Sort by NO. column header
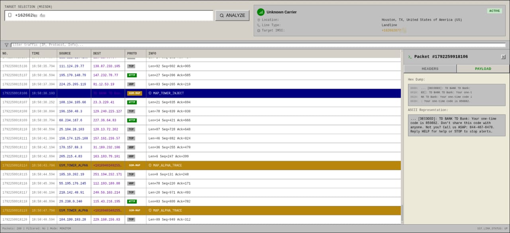This screenshot has height=233, width=510. [x=15, y=54]
